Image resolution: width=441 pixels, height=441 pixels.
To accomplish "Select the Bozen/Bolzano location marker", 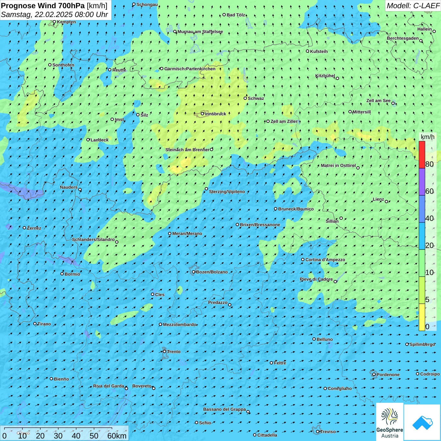I will tap(193, 272).
